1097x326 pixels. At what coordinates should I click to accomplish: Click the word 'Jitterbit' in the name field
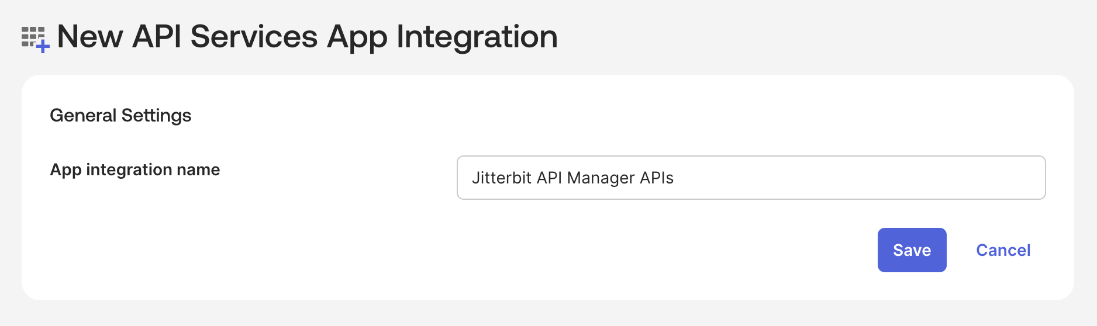(501, 178)
